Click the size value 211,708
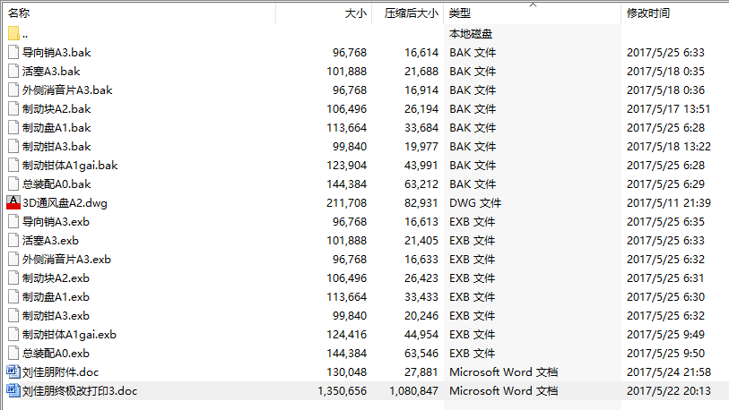Viewport: 729px width, 410px height. point(346,203)
